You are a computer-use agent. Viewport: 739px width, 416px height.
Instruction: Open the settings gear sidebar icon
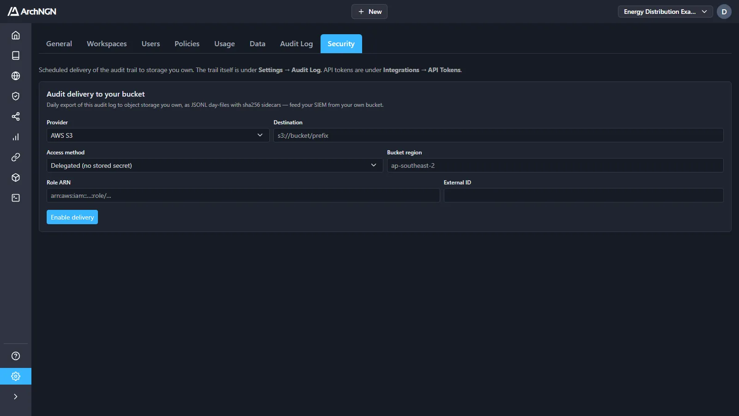16,376
